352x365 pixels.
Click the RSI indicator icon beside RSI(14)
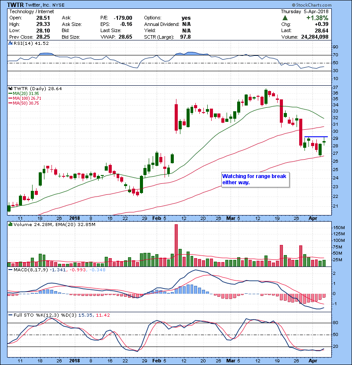[x=10, y=43]
